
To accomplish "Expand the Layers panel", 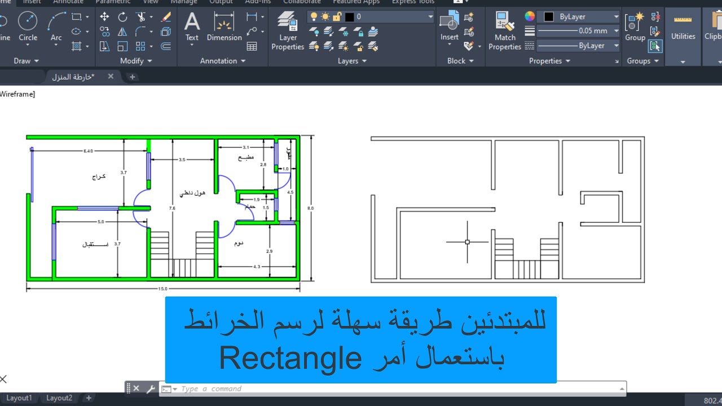I will coord(352,61).
